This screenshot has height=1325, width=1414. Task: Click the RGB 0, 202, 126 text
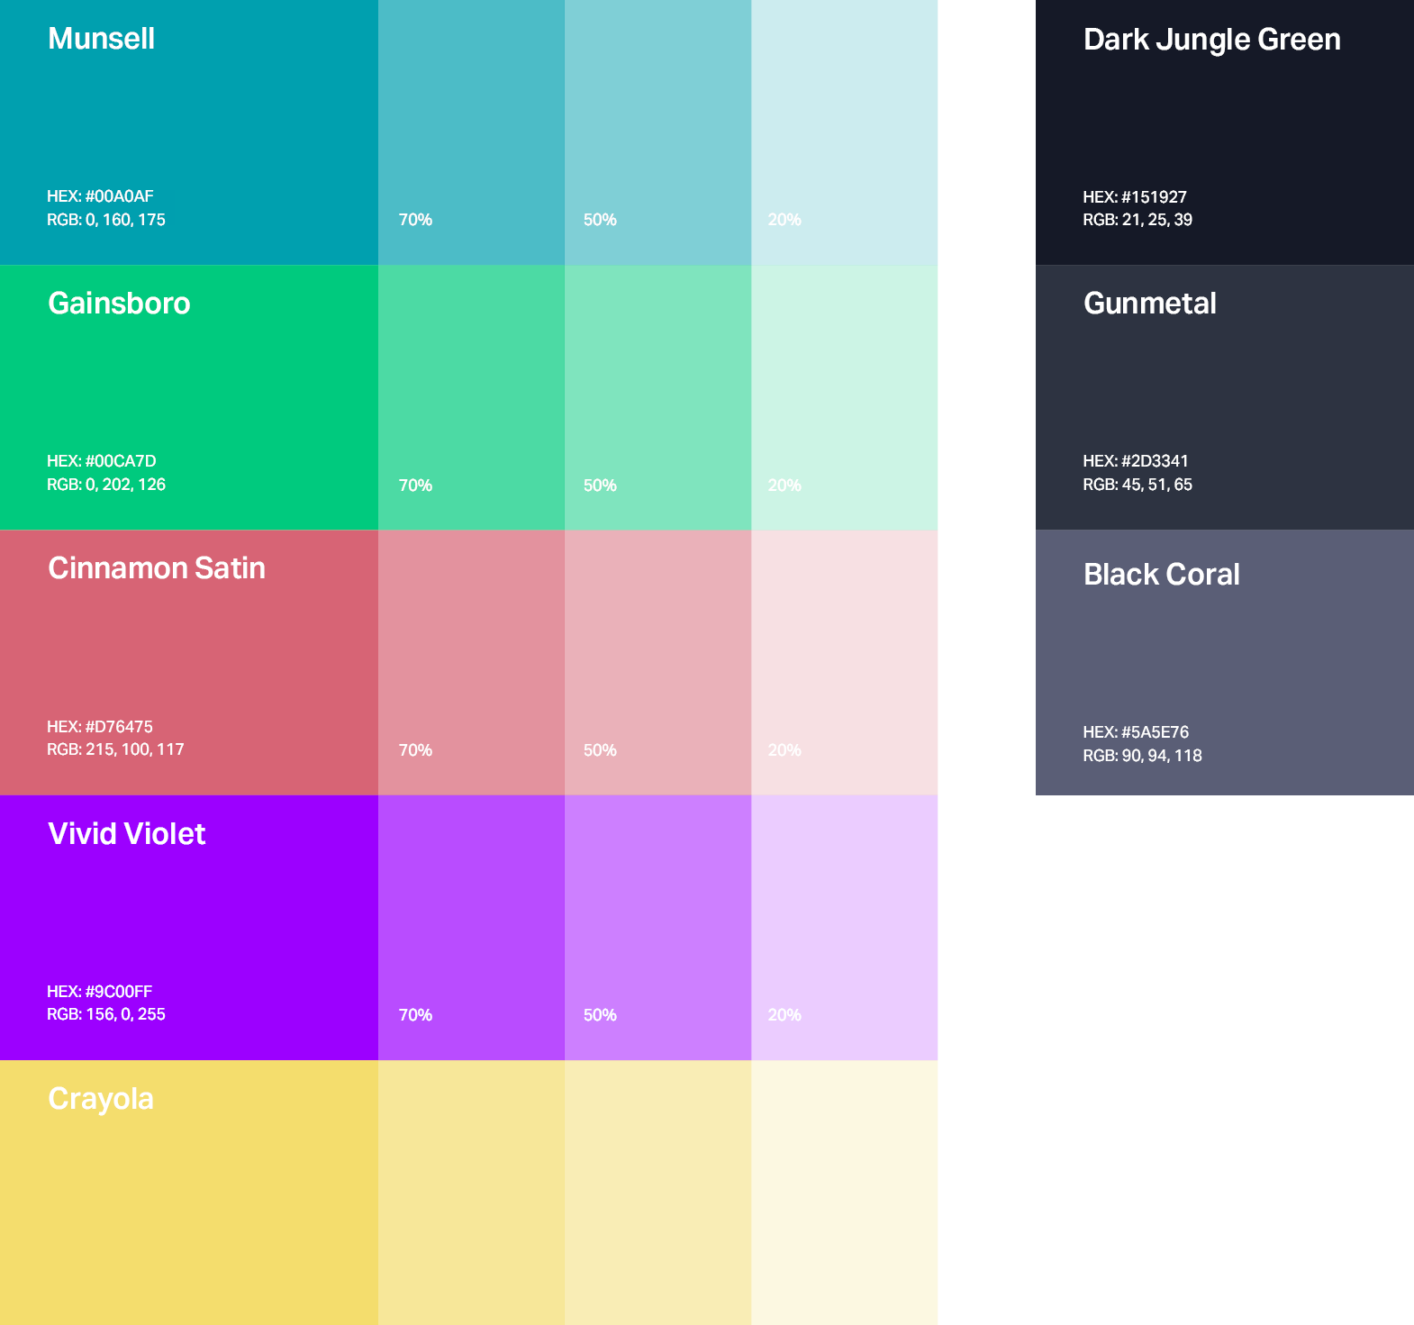[x=106, y=485]
